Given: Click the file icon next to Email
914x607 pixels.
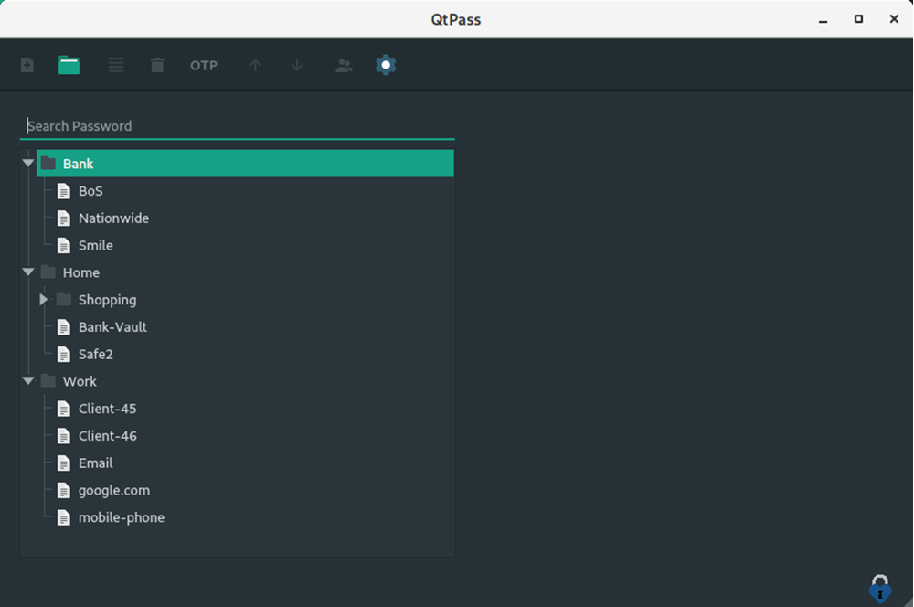Looking at the screenshot, I should point(64,463).
